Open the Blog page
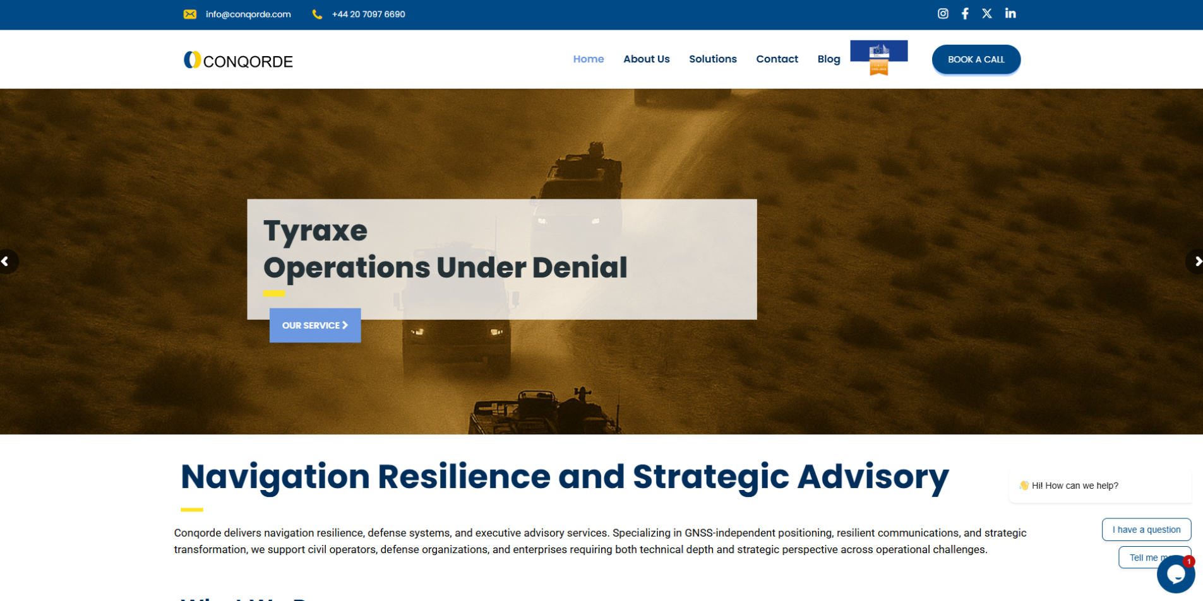 pyautogui.click(x=829, y=59)
